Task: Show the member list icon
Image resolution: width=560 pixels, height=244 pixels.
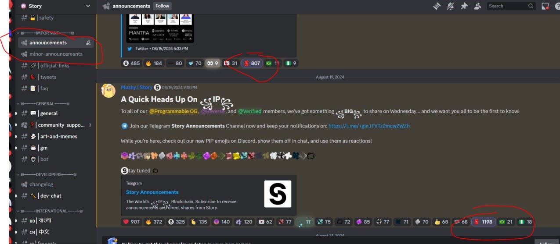Action: pyautogui.click(x=477, y=6)
